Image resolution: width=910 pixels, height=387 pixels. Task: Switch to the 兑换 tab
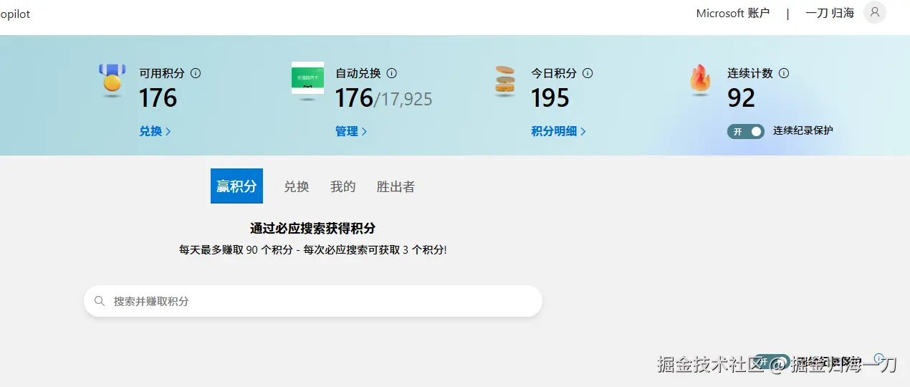click(x=297, y=186)
